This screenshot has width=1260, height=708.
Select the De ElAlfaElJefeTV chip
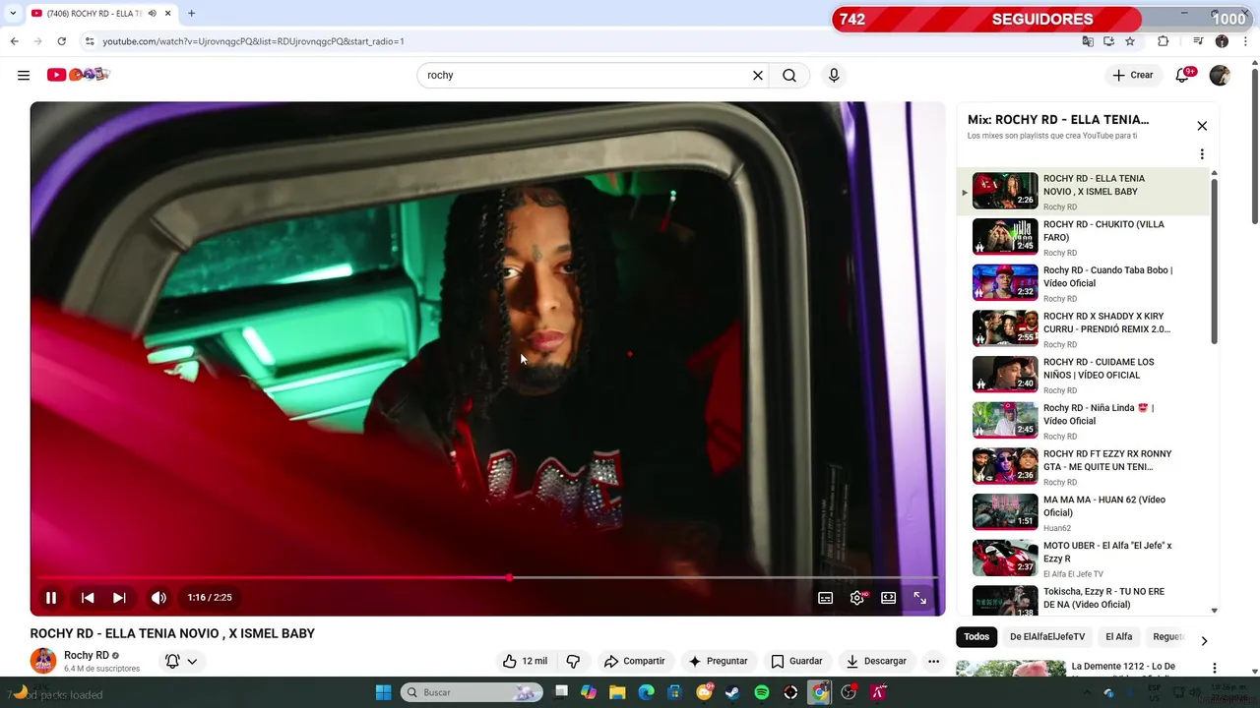tap(1047, 636)
